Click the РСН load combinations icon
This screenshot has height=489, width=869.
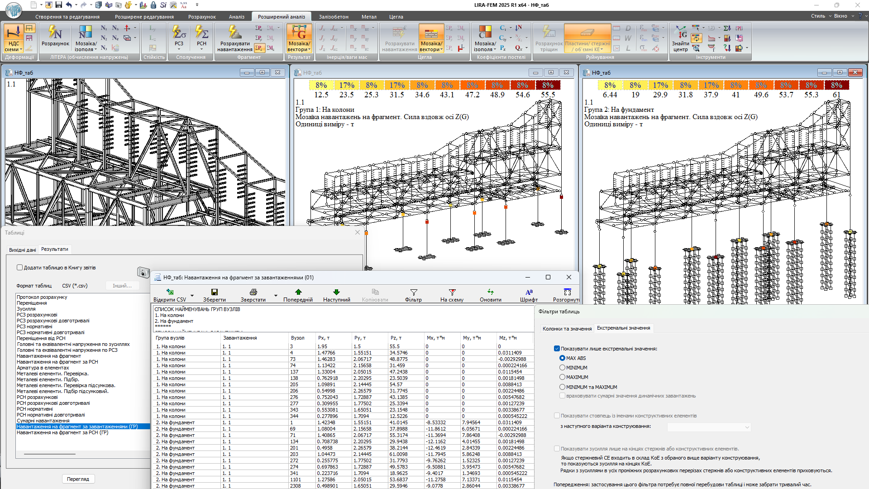(201, 37)
